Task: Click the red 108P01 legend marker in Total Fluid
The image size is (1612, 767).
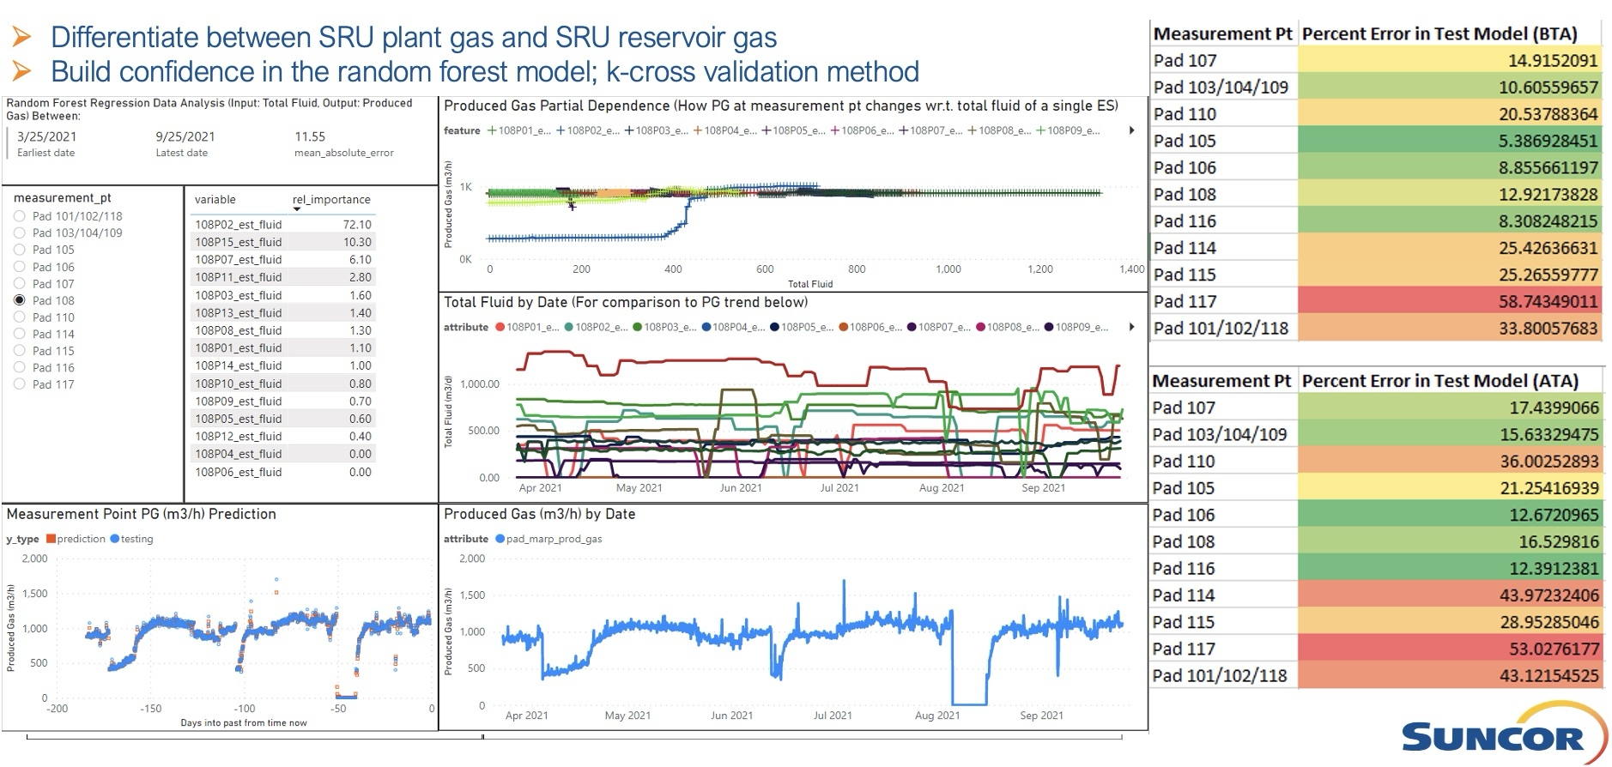Action: [500, 327]
